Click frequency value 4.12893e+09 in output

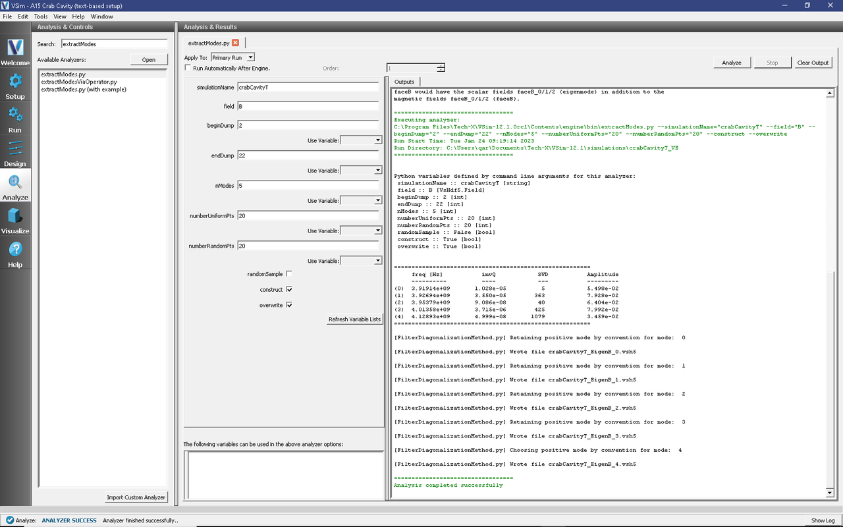[x=431, y=317]
